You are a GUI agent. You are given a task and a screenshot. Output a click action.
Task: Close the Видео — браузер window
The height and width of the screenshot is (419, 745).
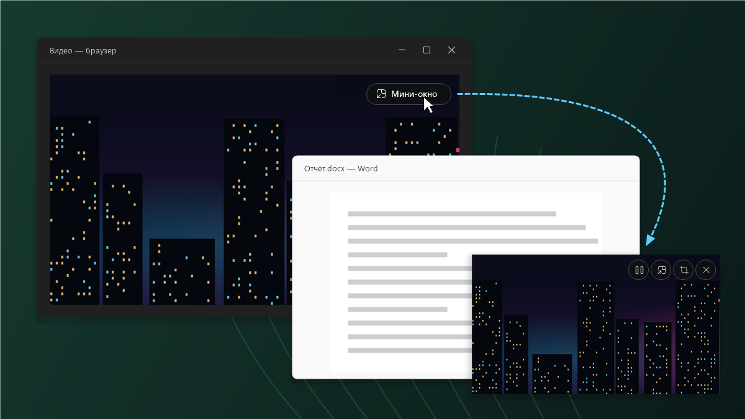click(x=451, y=50)
